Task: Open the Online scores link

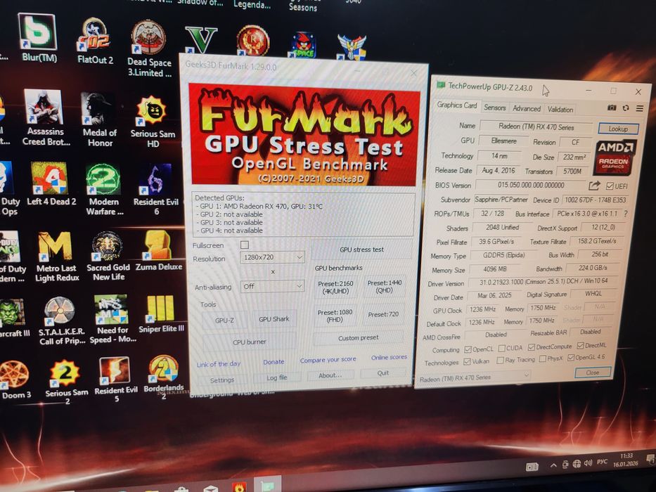Action: (x=389, y=357)
